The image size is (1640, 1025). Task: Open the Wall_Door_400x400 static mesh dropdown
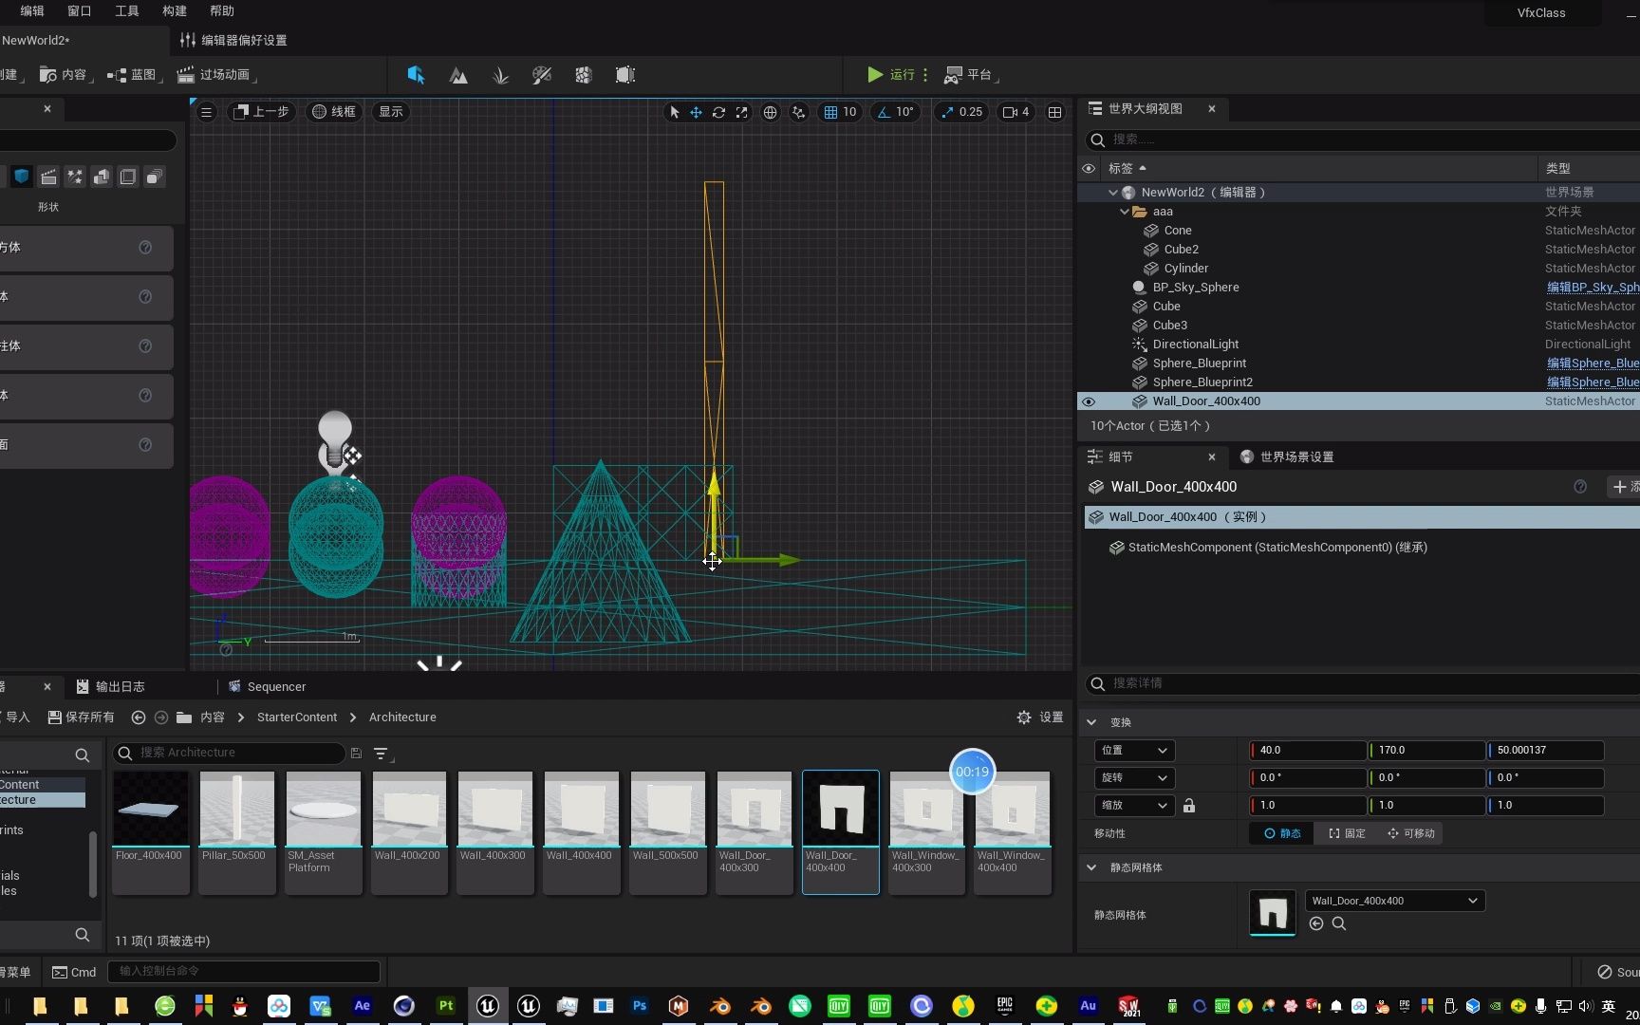[x=1394, y=901]
